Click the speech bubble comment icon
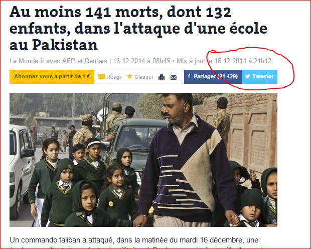Image resolution: width=311 pixels, height=249 pixels. click(101, 77)
